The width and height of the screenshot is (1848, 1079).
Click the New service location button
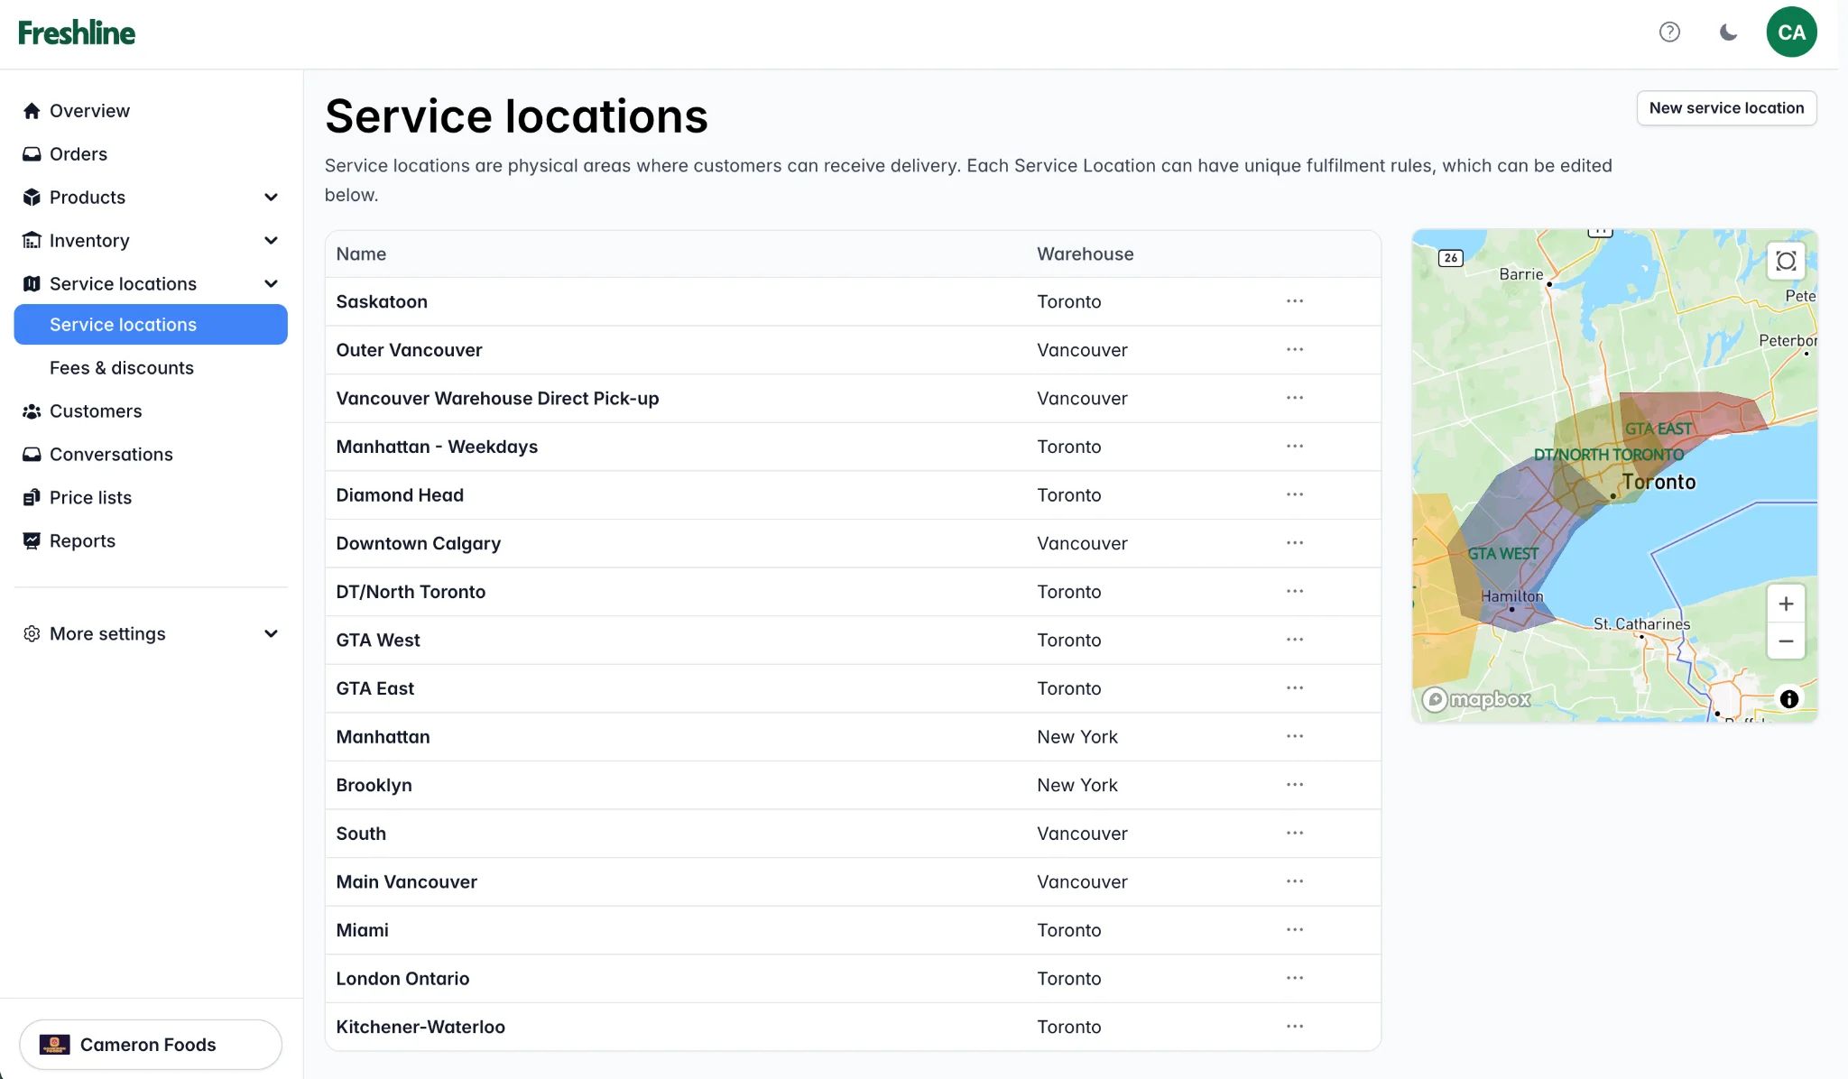[1725, 107]
